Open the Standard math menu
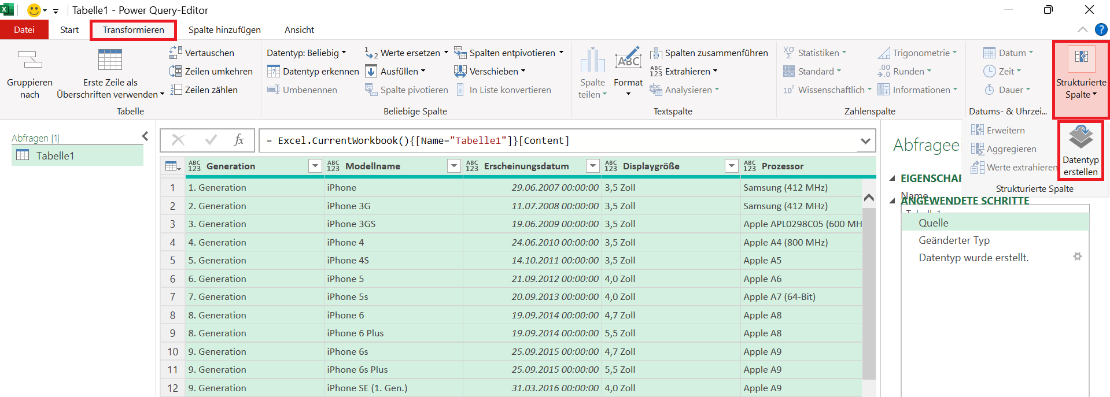This screenshot has width=1110, height=397. (813, 71)
